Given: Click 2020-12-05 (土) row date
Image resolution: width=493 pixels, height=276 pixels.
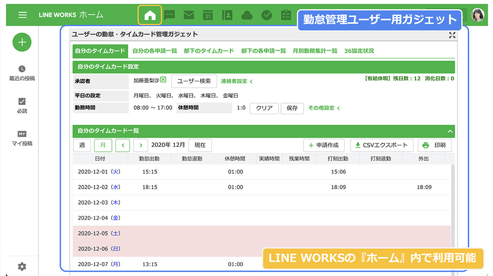Looking at the screenshot, I should point(99,233).
